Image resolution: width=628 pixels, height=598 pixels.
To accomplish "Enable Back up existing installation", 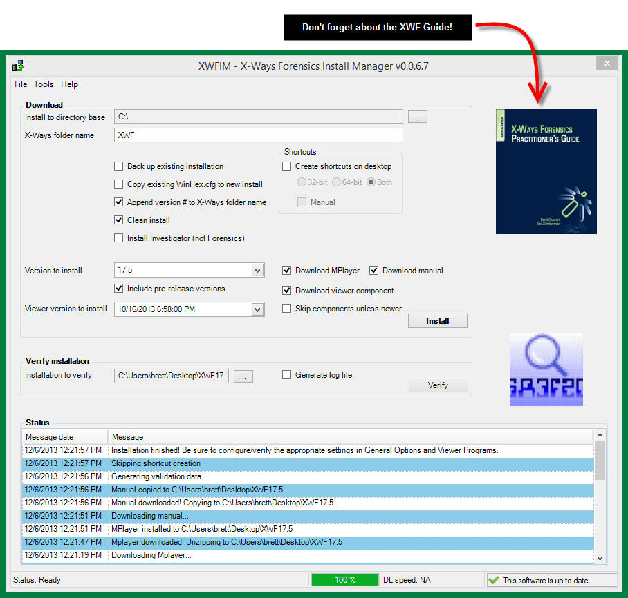I will tap(118, 166).
